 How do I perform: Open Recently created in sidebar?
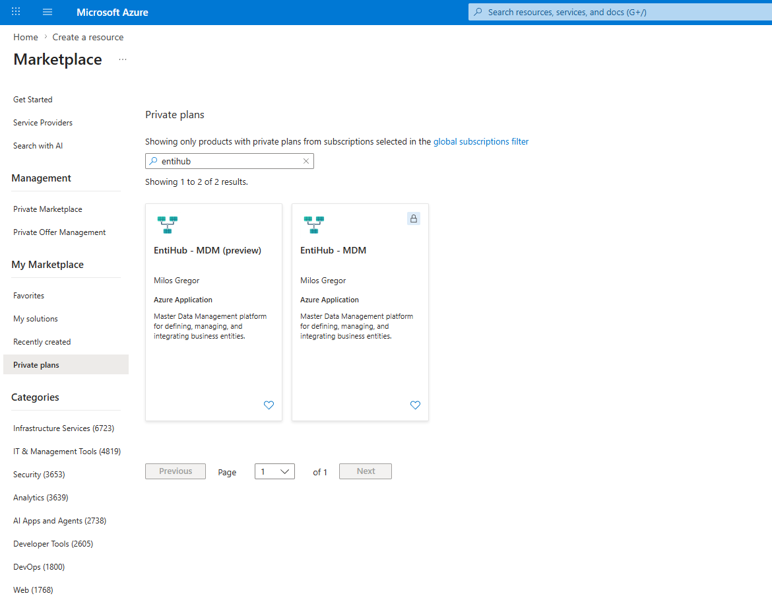click(x=42, y=342)
